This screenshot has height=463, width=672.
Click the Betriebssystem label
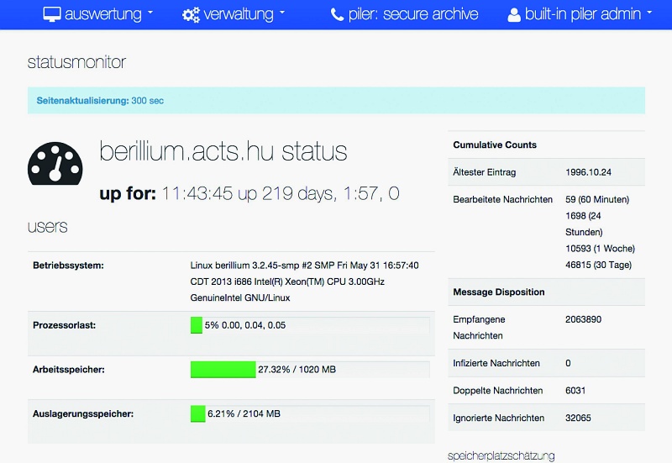click(68, 266)
